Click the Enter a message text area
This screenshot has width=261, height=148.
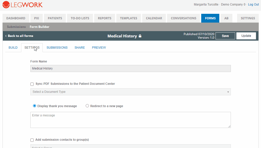130,120
